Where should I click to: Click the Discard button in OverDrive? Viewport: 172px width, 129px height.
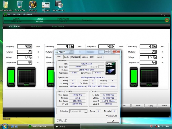(x=164, y=105)
